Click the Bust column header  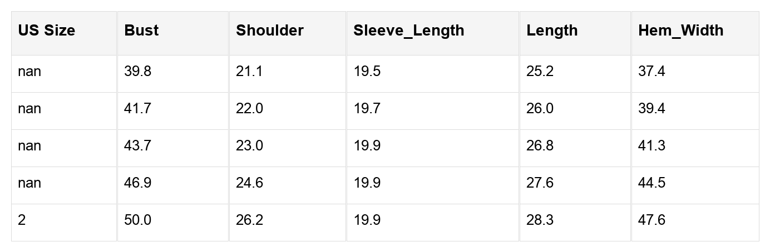(141, 31)
